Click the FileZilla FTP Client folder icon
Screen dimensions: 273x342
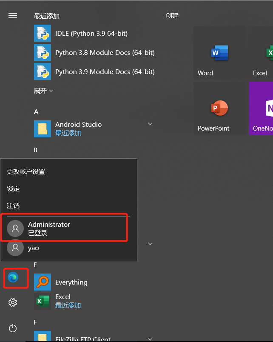(x=43, y=336)
